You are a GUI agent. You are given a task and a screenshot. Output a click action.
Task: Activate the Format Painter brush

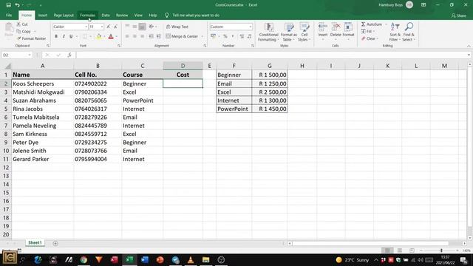tap(31, 38)
